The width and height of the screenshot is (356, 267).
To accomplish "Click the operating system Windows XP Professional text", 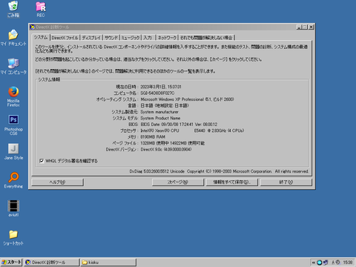I will pyautogui.click(x=187, y=99).
